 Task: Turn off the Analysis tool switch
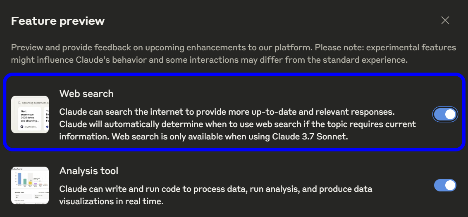(x=445, y=185)
